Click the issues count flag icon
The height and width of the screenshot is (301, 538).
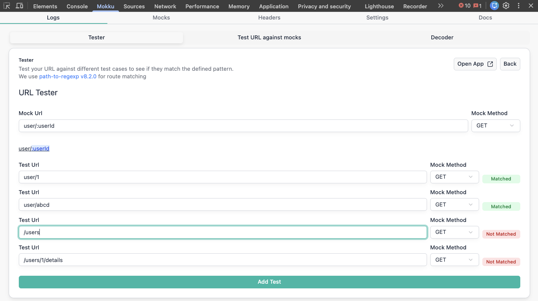pyautogui.click(x=477, y=6)
